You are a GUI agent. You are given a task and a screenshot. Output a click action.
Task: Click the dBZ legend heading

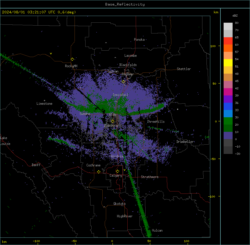pos(235,15)
